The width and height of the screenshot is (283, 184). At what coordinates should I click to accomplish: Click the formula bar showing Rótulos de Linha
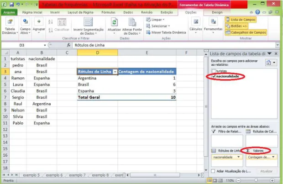tap(173, 45)
